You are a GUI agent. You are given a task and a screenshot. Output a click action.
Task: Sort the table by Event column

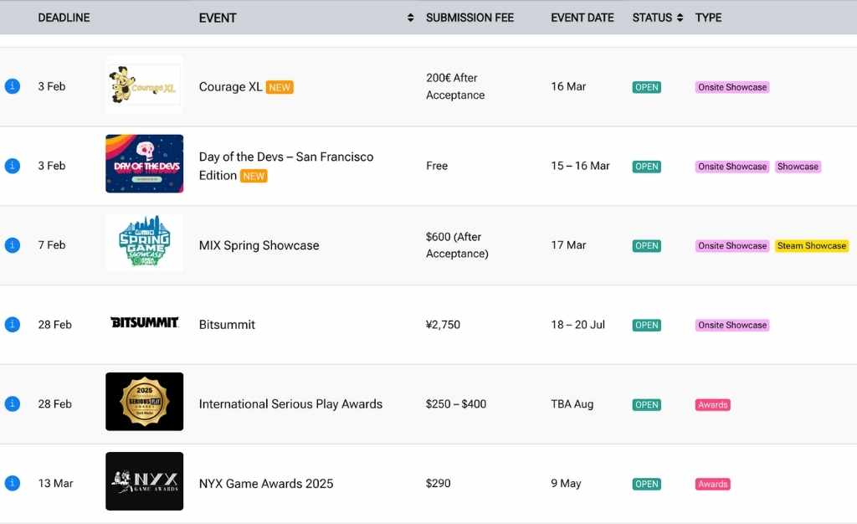coord(410,18)
